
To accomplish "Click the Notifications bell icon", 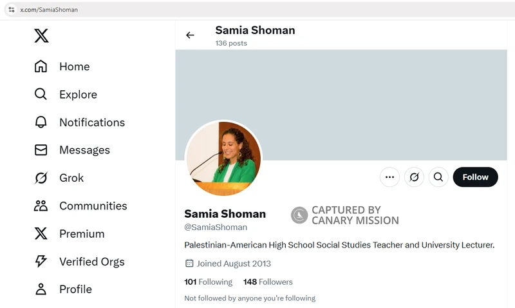I will click(41, 122).
